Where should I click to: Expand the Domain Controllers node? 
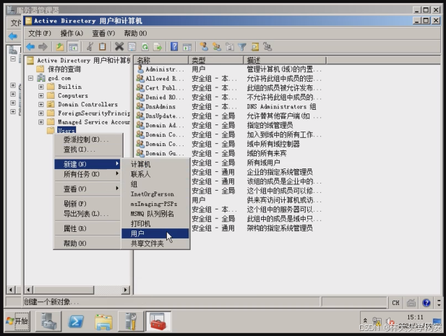pos(41,105)
